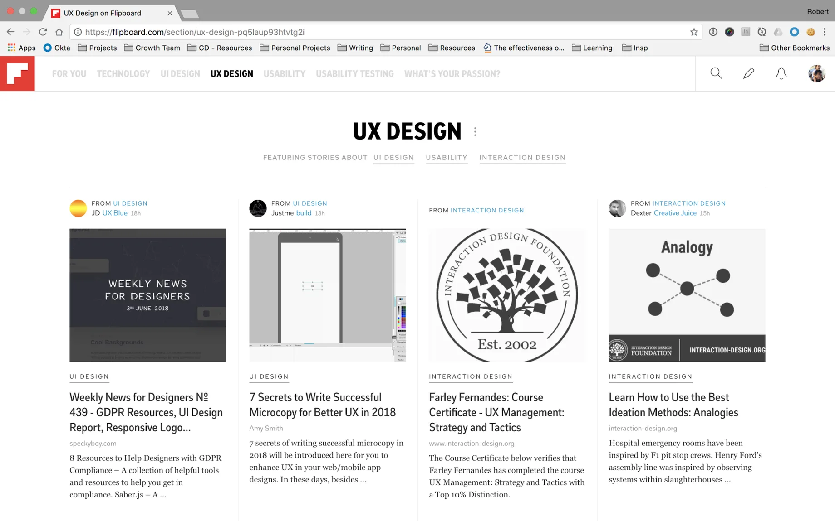Open the user profile avatar
The height and width of the screenshot is (521, 835).
click(x=816, y=73)
